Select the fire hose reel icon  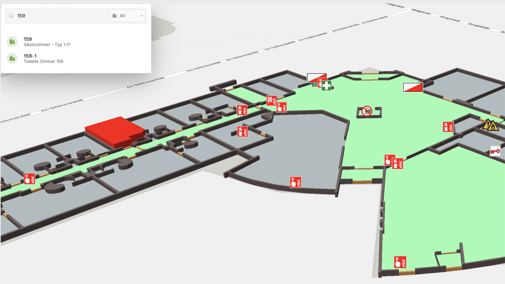click(271, 100)
